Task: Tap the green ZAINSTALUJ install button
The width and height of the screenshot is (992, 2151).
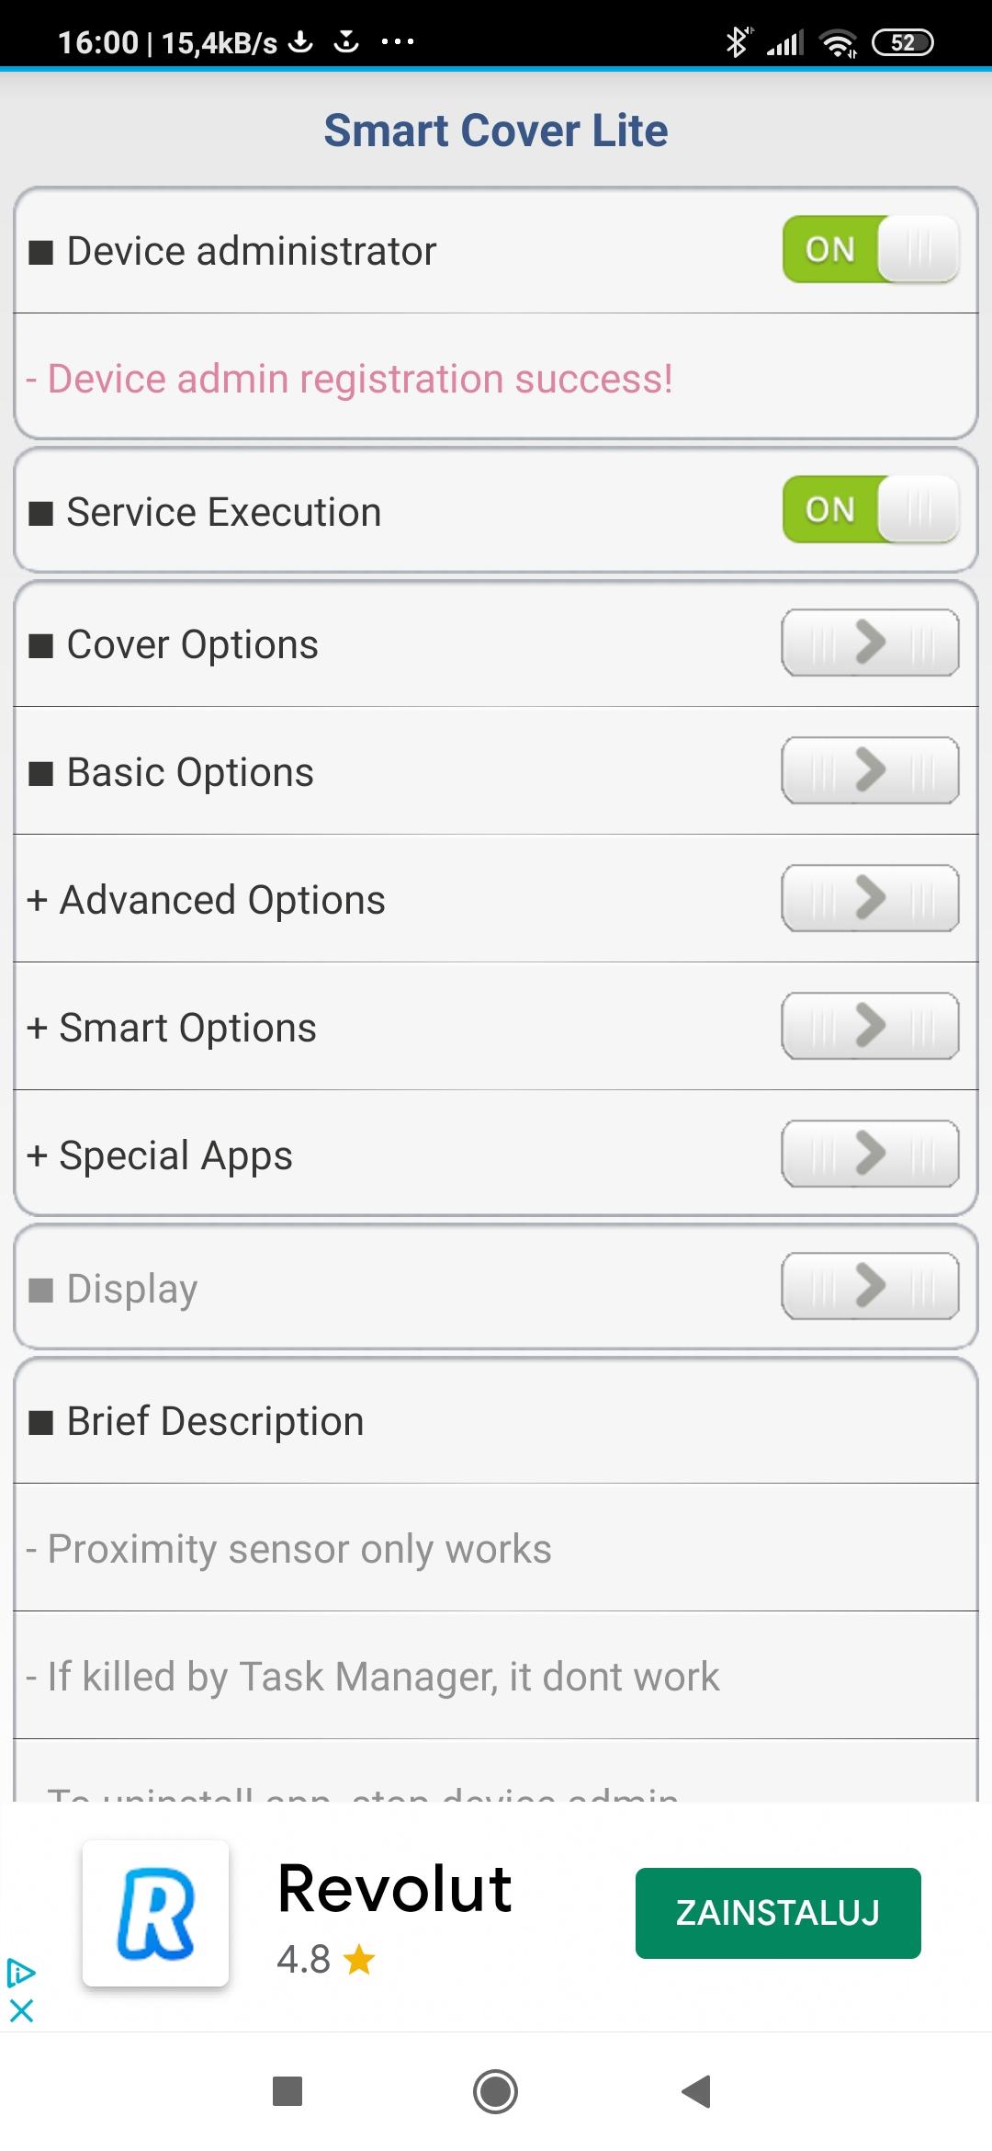Action: click(777, 1913)
